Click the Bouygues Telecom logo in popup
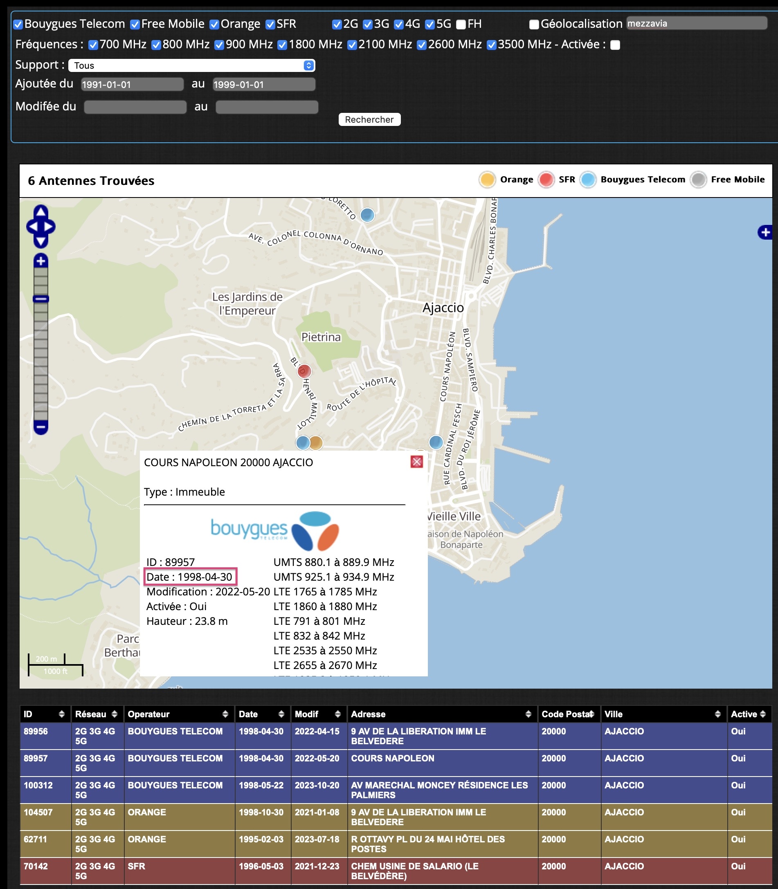Image resolution: width=778 pixels, height=889 pixels. (275, 530)
